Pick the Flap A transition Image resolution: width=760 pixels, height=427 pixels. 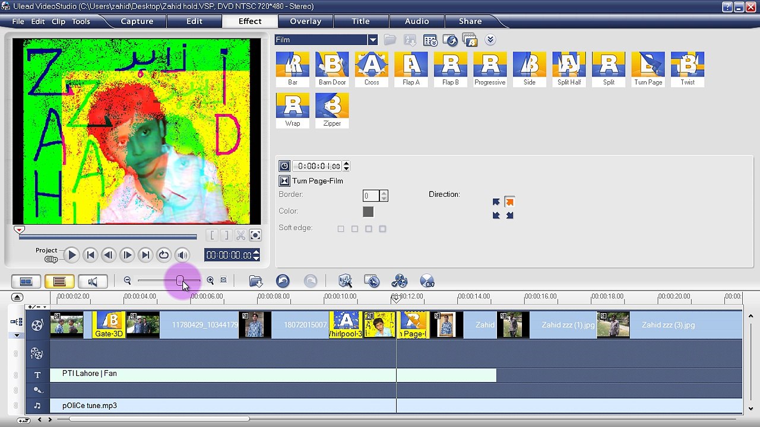(411, 69)
